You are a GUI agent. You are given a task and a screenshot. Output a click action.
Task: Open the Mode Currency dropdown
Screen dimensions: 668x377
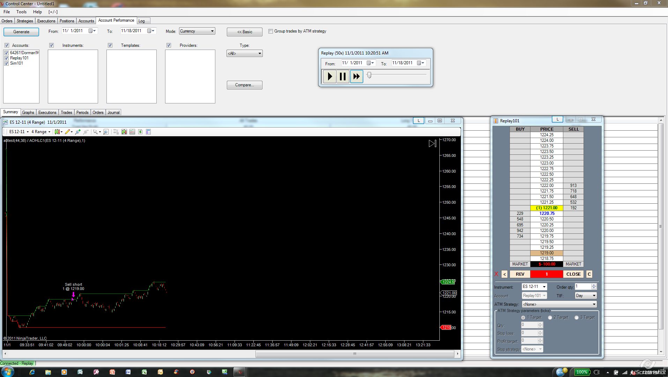[x=197, y=31]
